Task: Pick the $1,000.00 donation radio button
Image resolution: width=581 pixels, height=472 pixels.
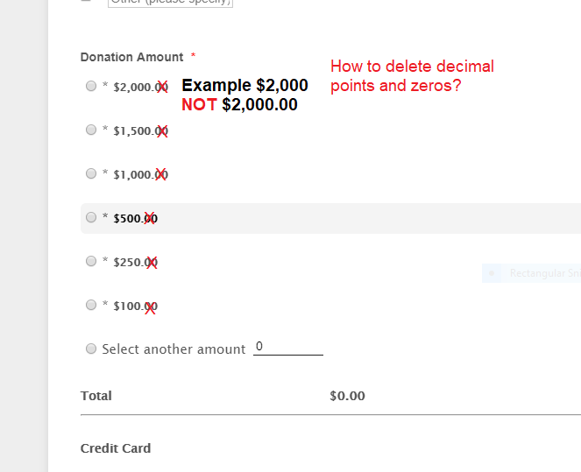Action: point(91,173)
